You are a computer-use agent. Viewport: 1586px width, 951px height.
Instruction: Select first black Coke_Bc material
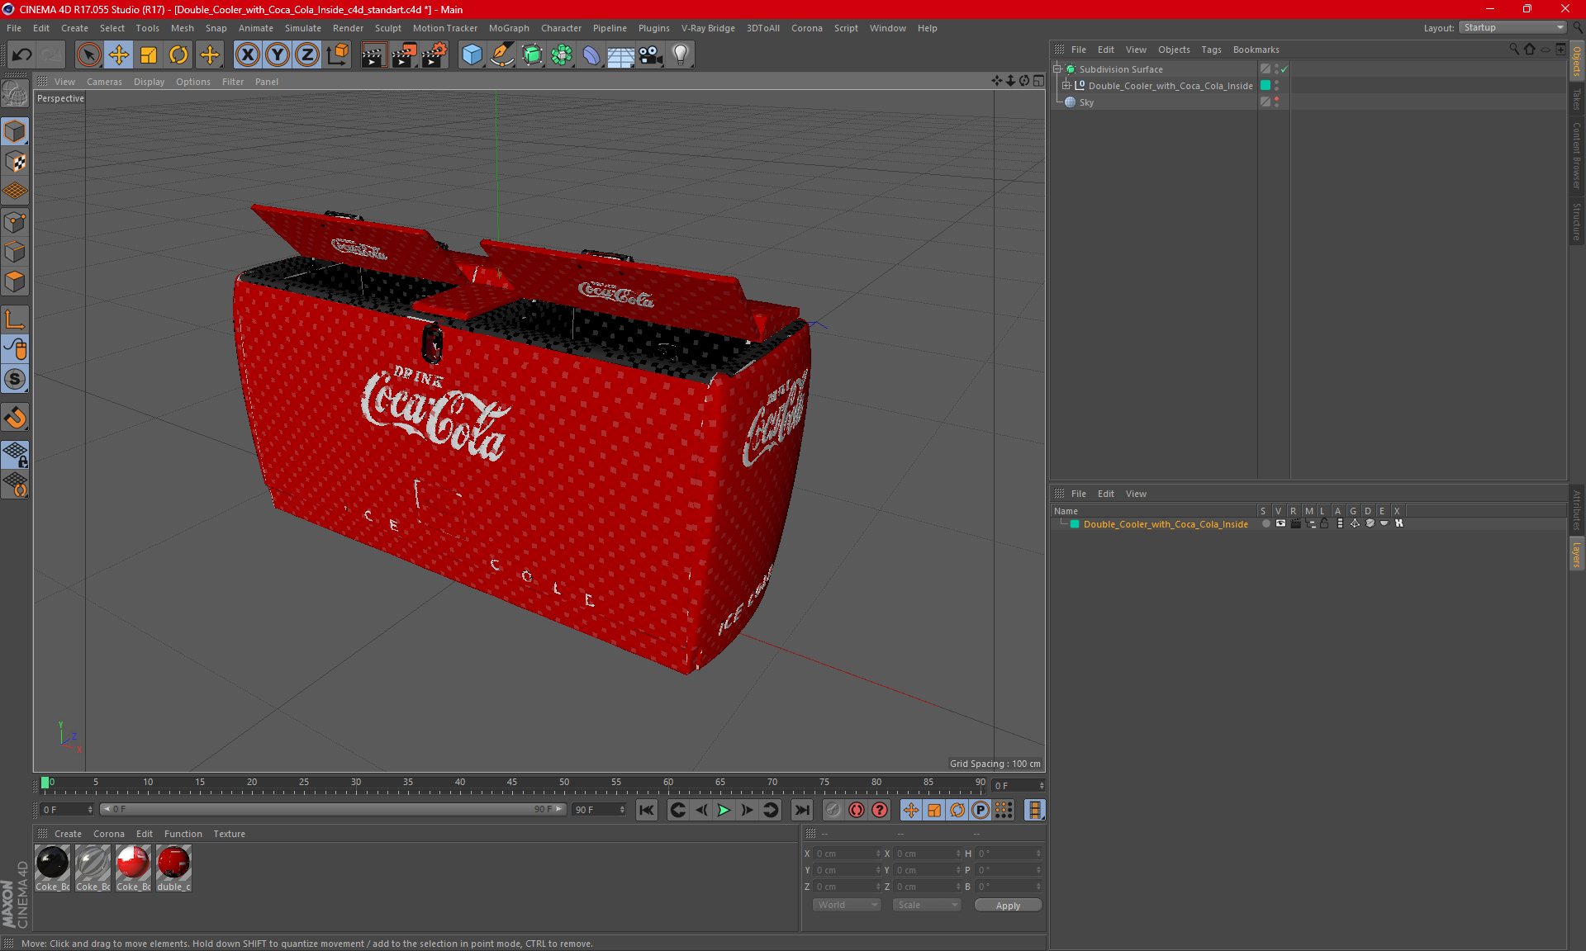click(x=52, y=868)
